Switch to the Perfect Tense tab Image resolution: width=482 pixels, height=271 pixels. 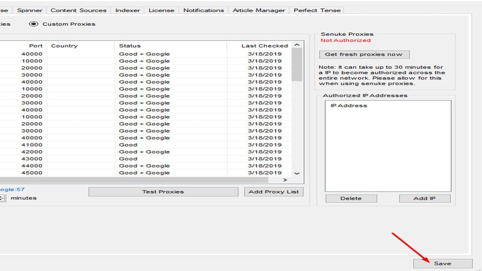[x=317, y=10]
